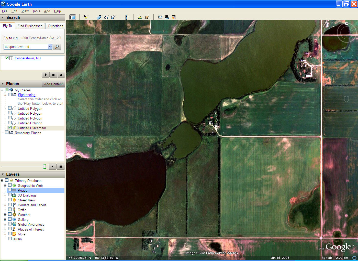Enable the Roads layer checkbox
The image size is (358, 261).
point(10,190)
